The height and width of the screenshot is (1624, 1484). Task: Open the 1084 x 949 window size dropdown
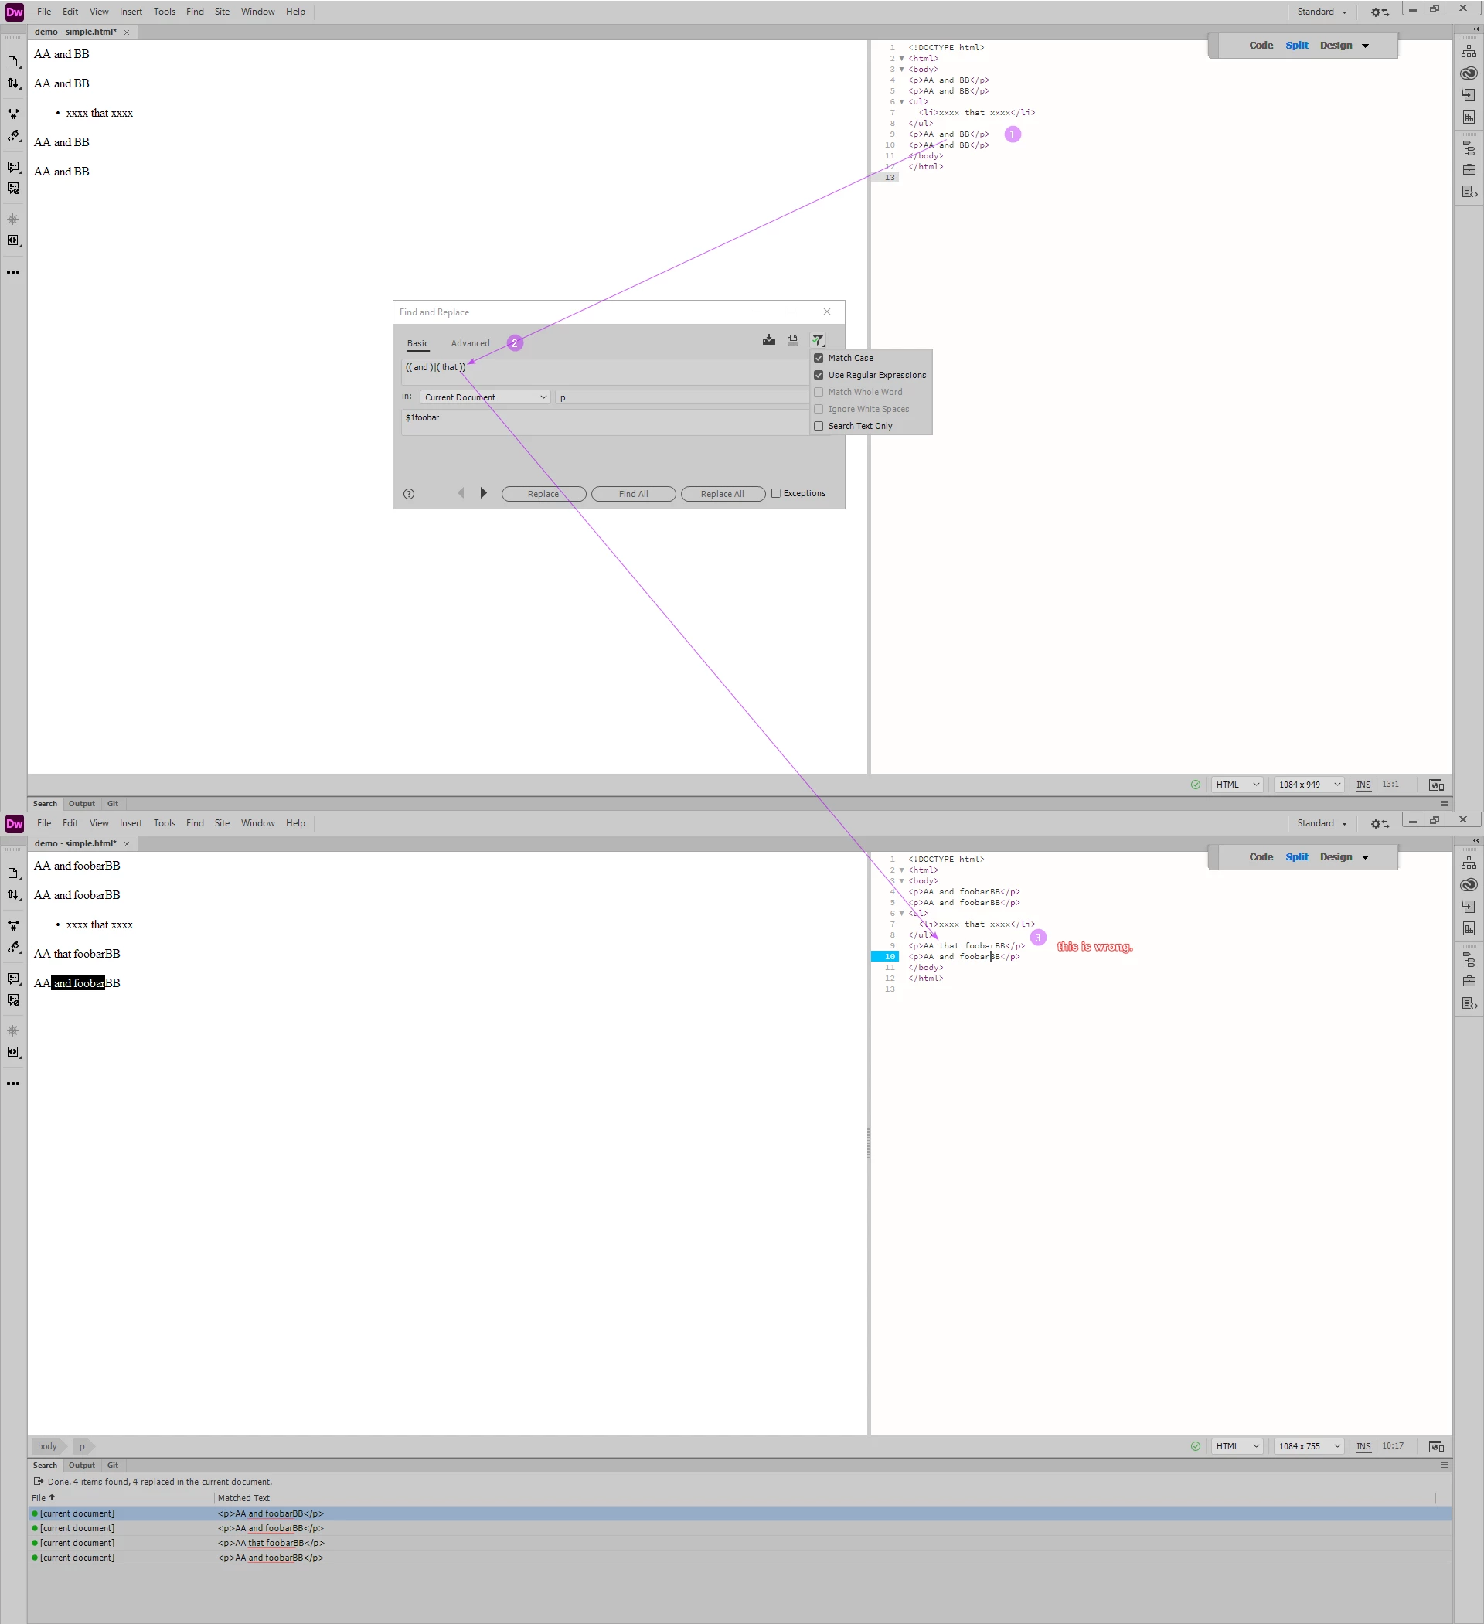(x=1309, y=785)
